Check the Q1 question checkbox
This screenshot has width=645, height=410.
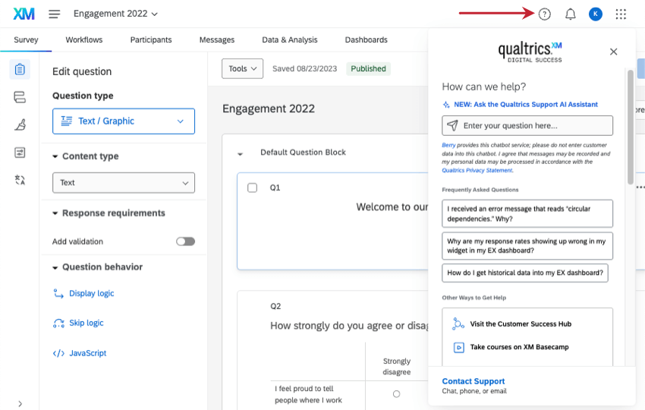click(x=252, y=188)
